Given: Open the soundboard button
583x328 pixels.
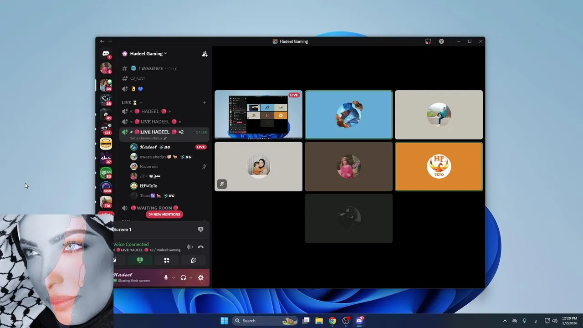Looking at the screenshot, I should pos(194,260).
